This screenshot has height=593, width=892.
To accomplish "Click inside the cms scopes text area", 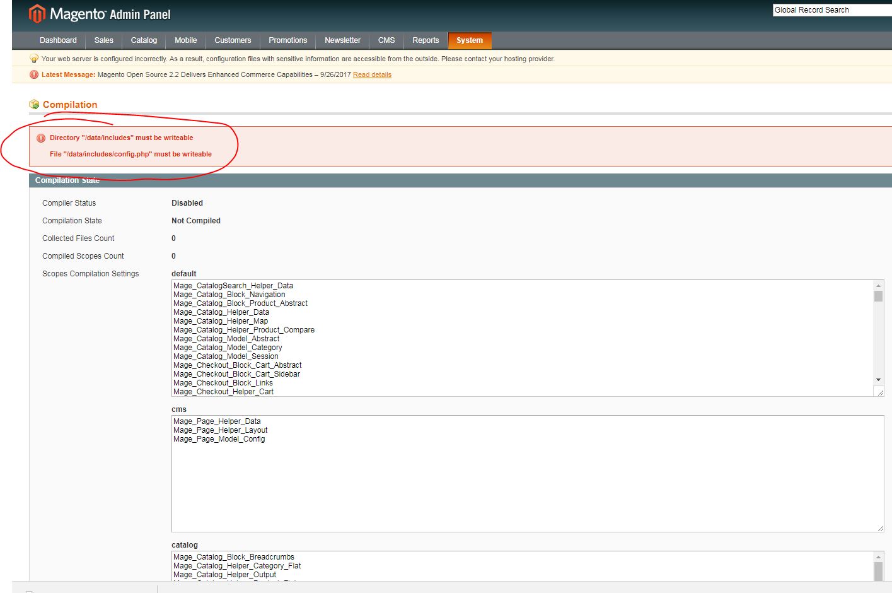I will [x=528, y=474].
